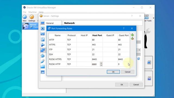Open User Interface settings category icon

[x=43, y=72]
